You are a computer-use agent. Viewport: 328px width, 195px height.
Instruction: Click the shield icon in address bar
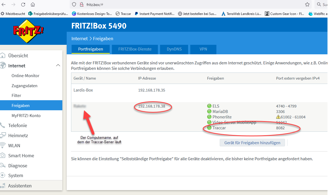pyautogui.click(x=74, y=5)
